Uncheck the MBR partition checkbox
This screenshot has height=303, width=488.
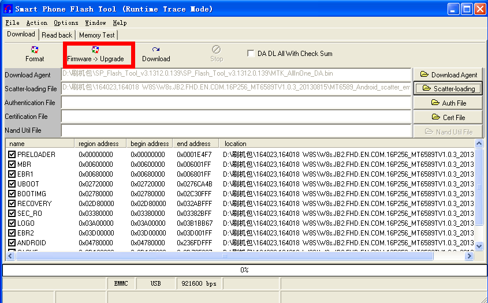point(12,164)
